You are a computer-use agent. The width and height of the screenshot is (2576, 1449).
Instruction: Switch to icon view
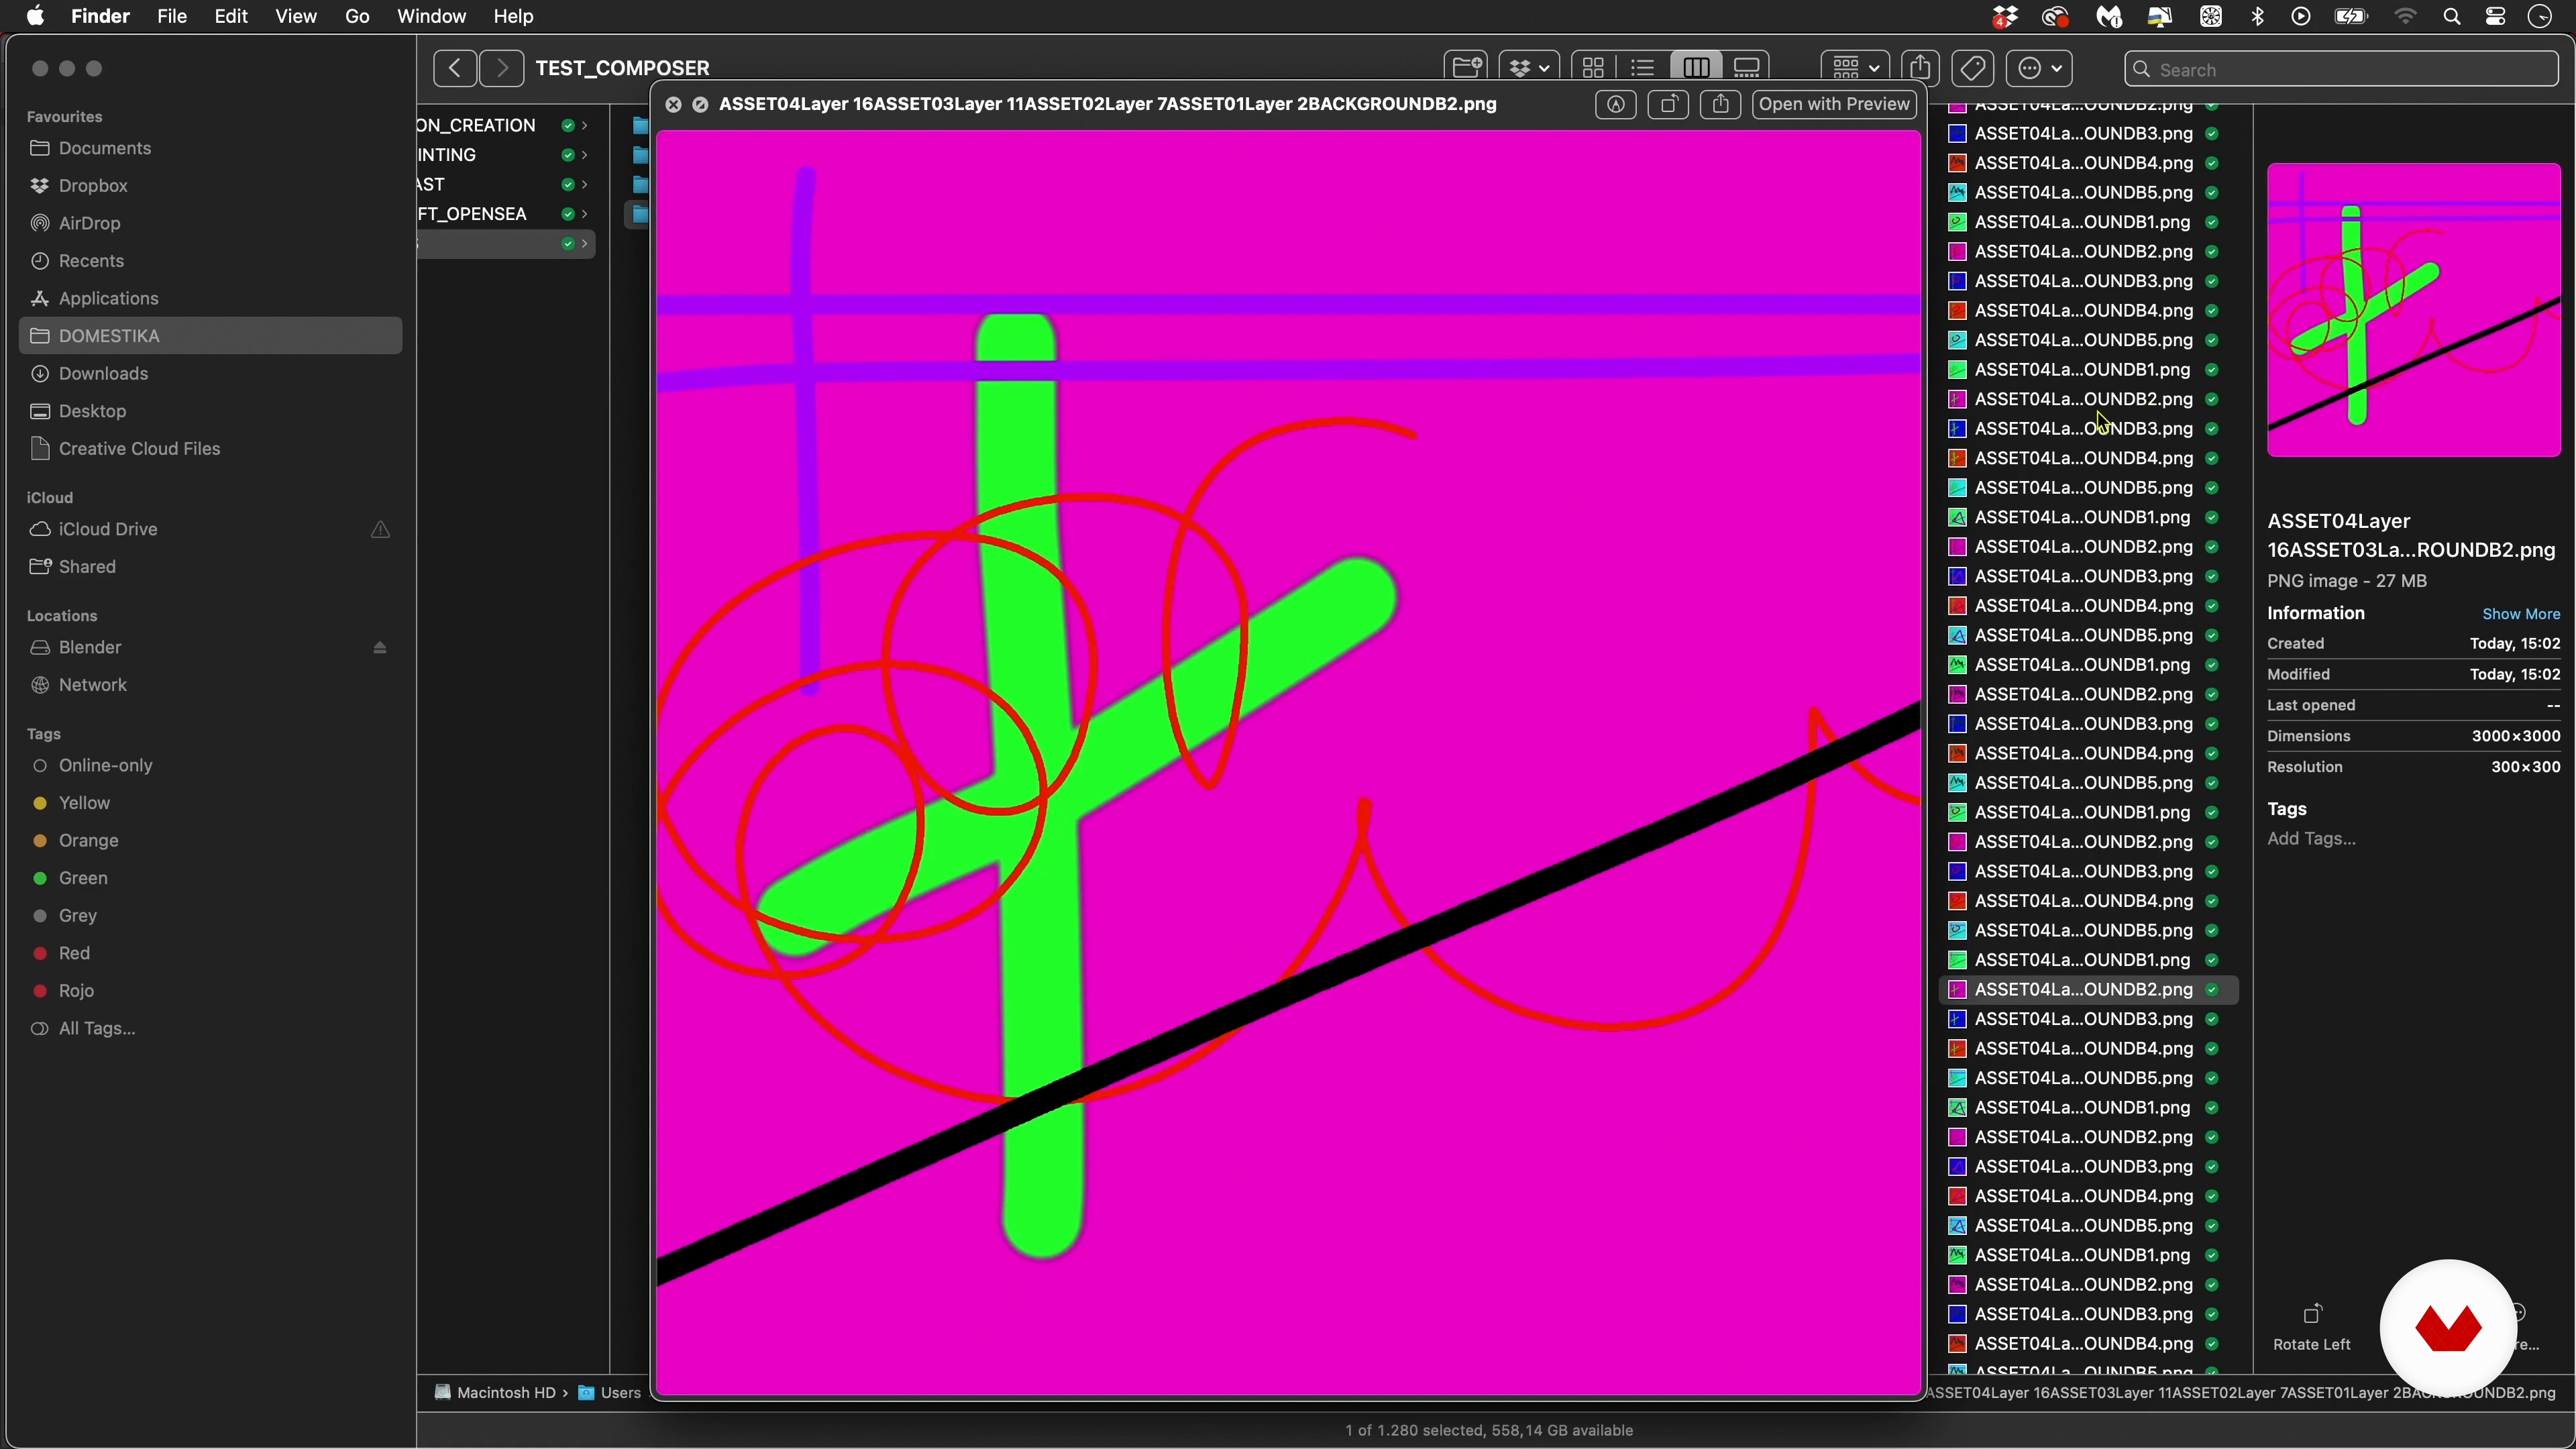(x=1593, y=68)
